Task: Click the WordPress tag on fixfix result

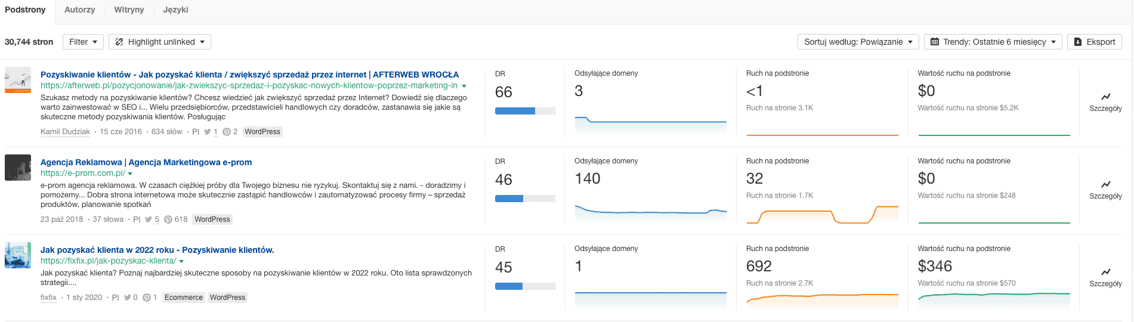Action: (x=227, y=298)
